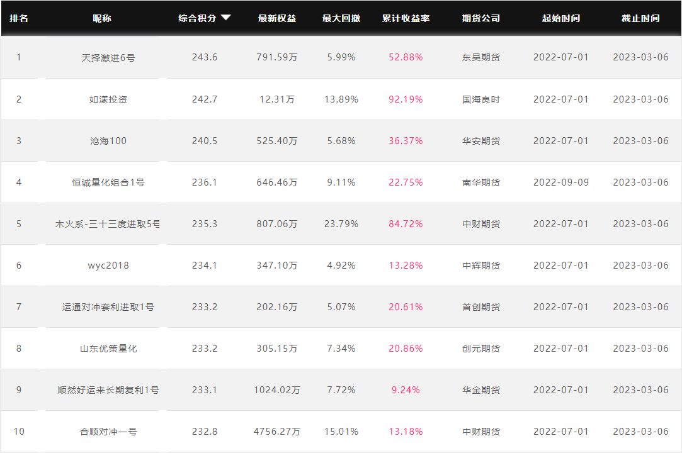This screenshot has height=453, width=682.
Task: Click the 昵称 column header
Action: 102,18
